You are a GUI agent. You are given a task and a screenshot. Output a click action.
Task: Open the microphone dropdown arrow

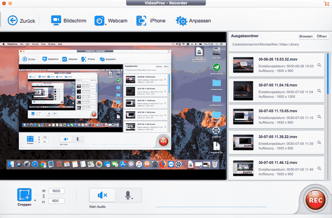(x=132, y=199)
